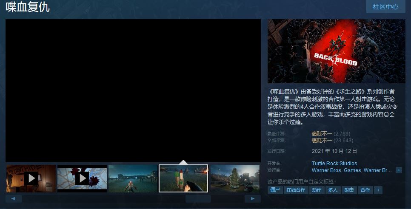Open publisher Warner Bros. Games link
The width and height of the screenshot is (411, 209).
[337, 170]
